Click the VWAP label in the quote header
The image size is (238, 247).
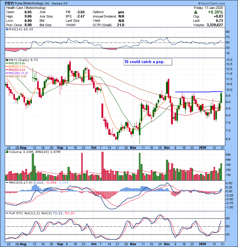(71, 25)
